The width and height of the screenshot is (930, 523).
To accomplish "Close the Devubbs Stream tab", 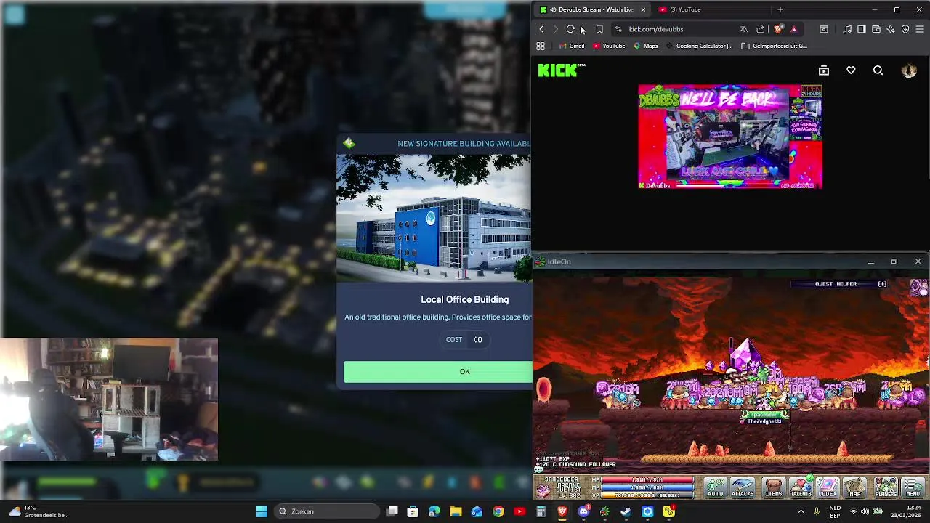I will point(642,9).
